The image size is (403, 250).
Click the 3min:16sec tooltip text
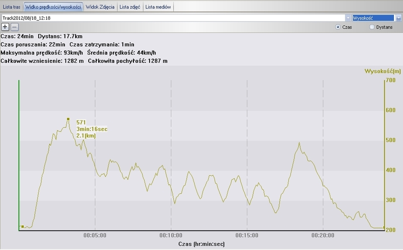92,129
